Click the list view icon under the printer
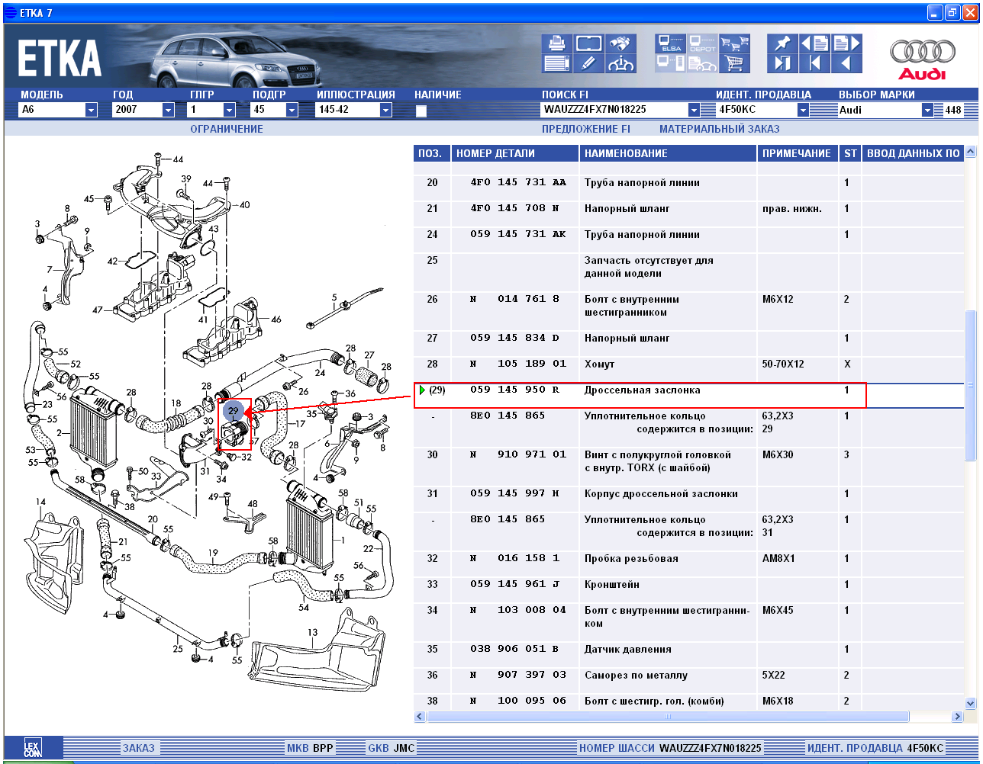The image size is (983, 764). [556, 64]
